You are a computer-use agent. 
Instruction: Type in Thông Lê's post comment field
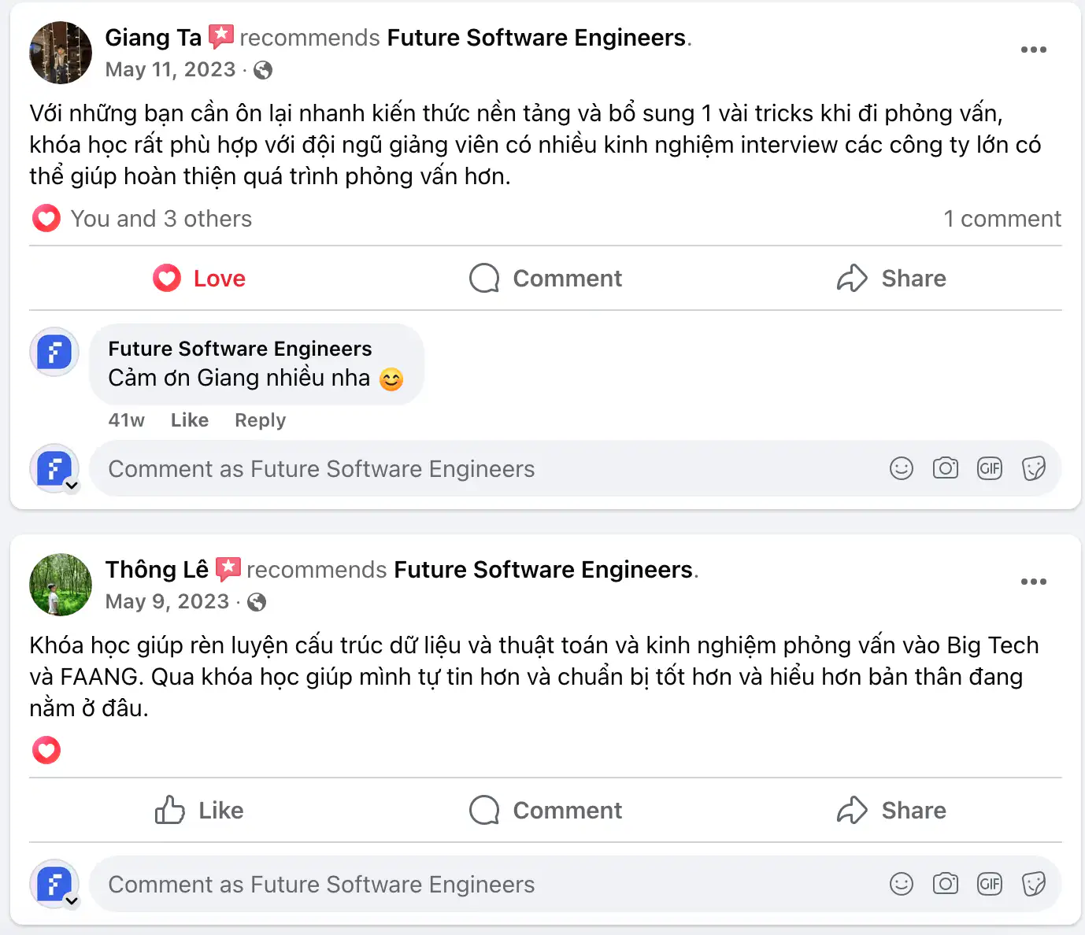(472, 885)
